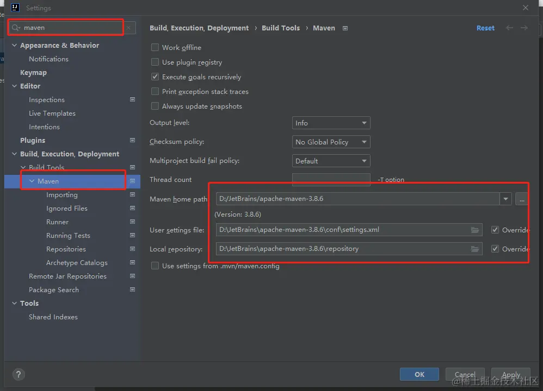Click the project-level icon beside Remote Jar Repositories
543x391 pixels.
[x=132, y=276]
